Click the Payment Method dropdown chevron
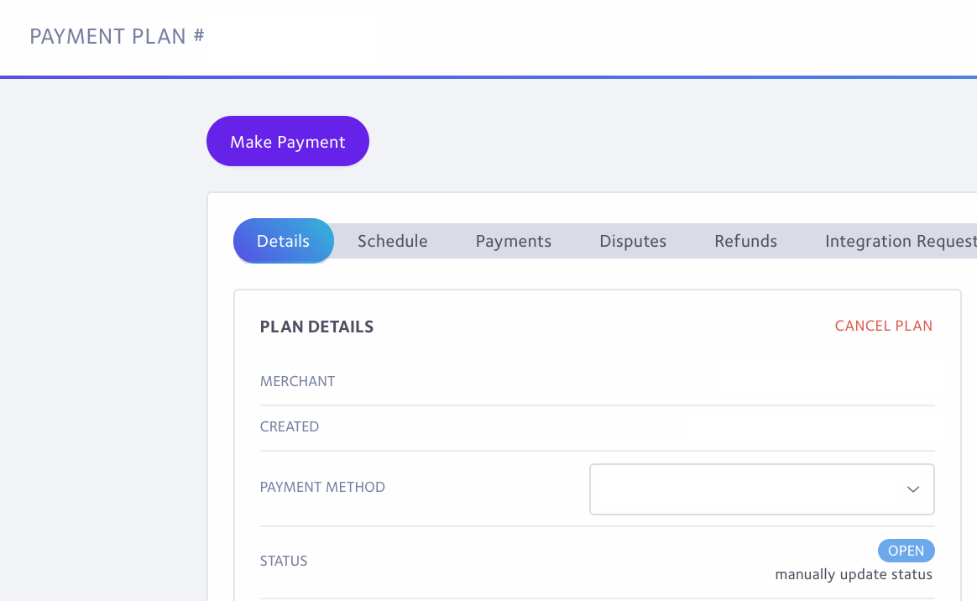 point(913,489)
